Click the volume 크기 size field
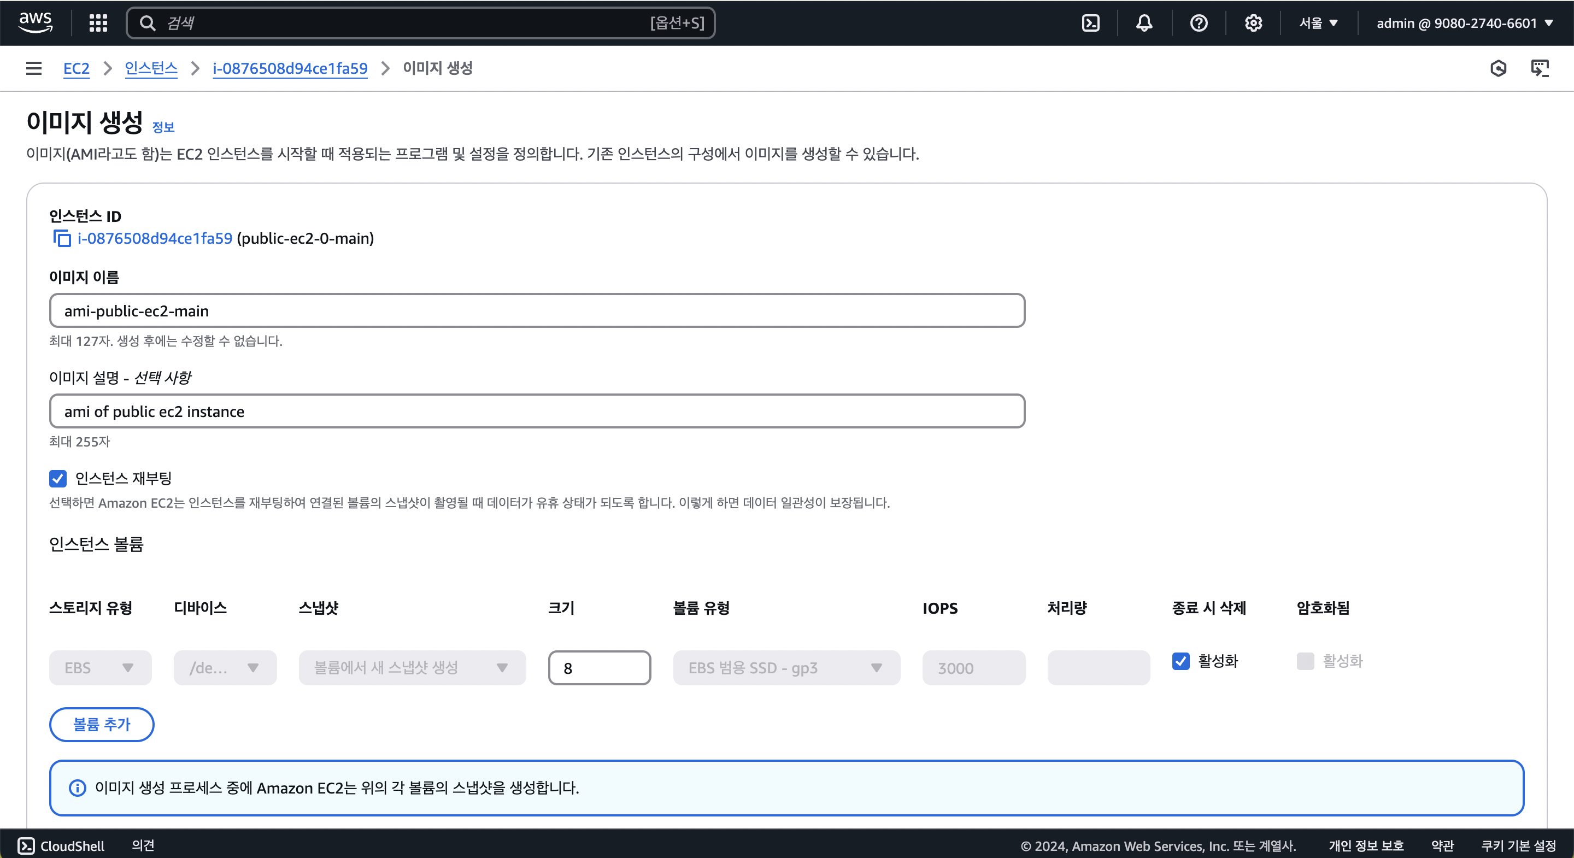This screenshot has height=858, width=1574. pos(599,668)
